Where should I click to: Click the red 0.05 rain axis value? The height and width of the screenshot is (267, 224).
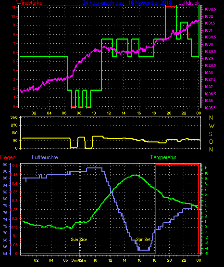pyautogui.click(x=14, y=245)
